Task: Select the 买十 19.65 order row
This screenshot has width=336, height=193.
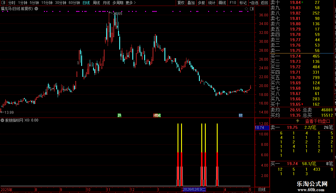Action: [x=302, y=104]
